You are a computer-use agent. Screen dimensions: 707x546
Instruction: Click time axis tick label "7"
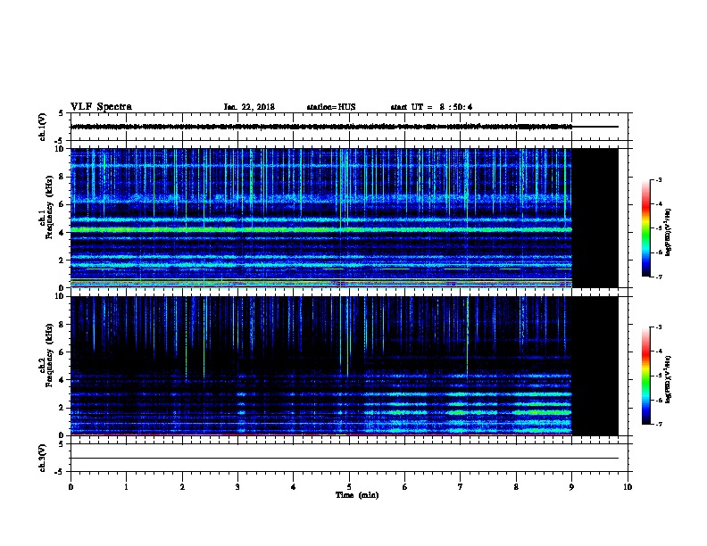(461, 486)
